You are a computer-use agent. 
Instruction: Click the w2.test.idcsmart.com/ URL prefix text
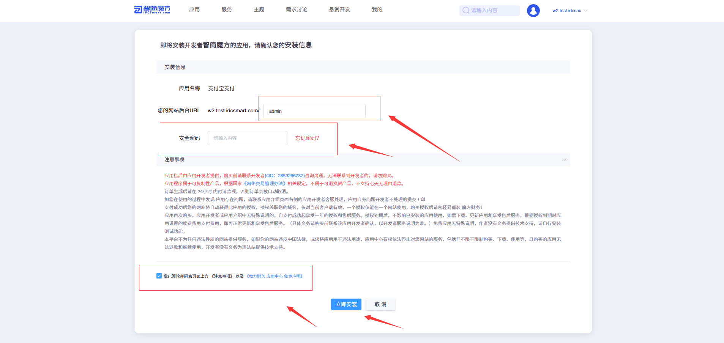(233, 110)
